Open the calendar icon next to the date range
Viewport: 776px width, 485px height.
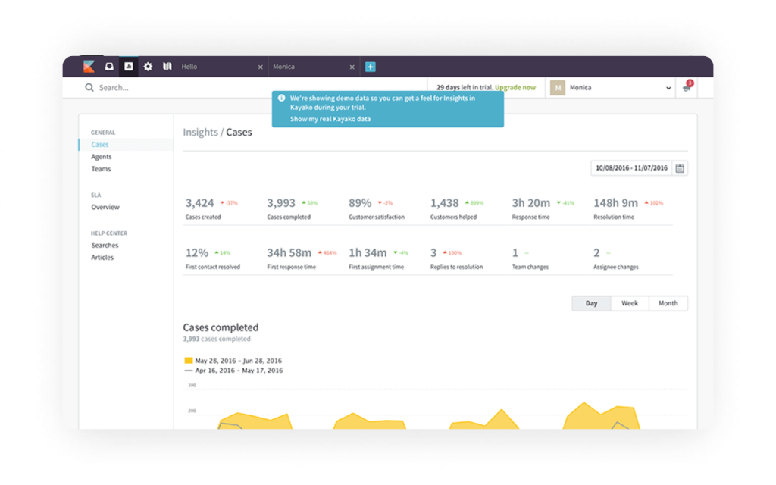pos(680,168)
